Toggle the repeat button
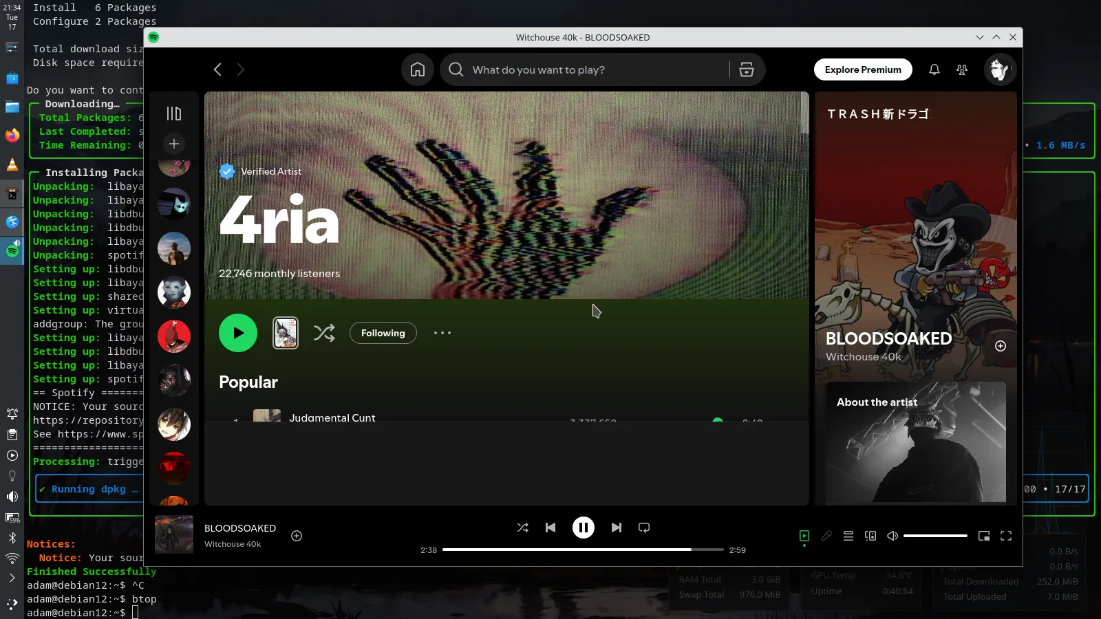The image size is (1101, 619). pyautogui.click(x=644, y=528)
